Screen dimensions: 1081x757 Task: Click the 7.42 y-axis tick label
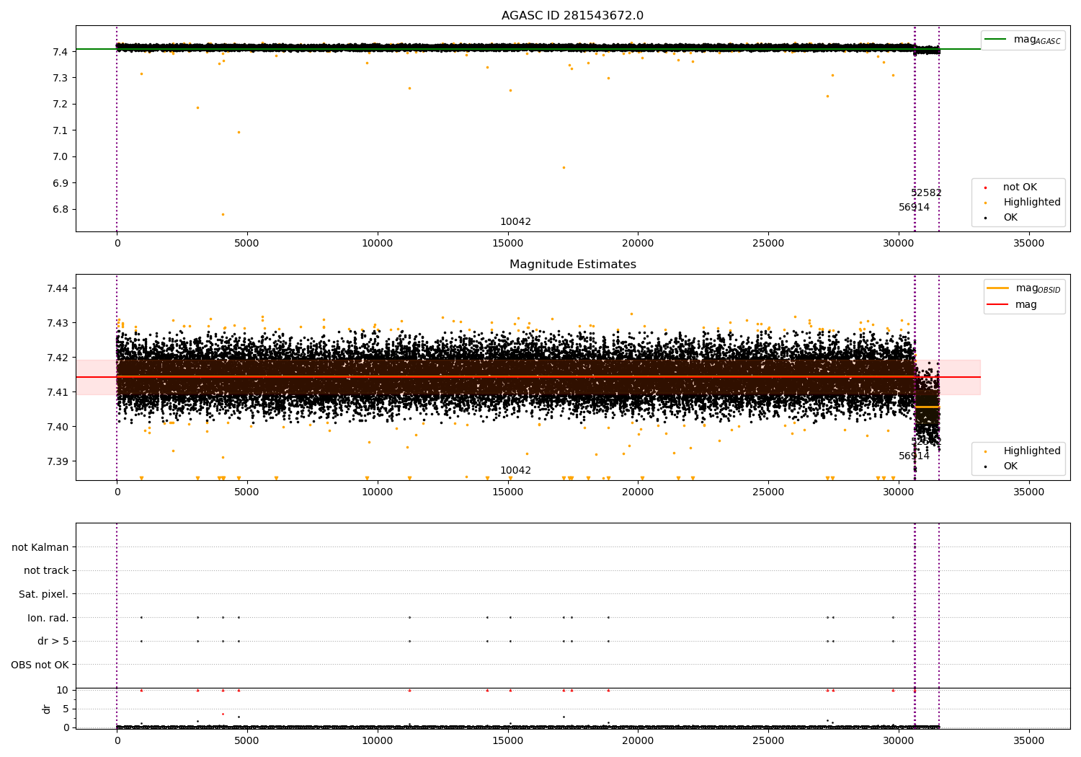[x=58, y=358]
